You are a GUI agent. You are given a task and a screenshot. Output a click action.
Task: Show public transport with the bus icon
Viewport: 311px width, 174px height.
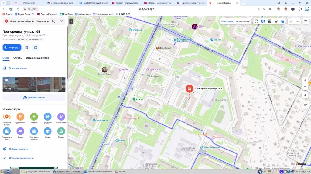pos(276,21)
